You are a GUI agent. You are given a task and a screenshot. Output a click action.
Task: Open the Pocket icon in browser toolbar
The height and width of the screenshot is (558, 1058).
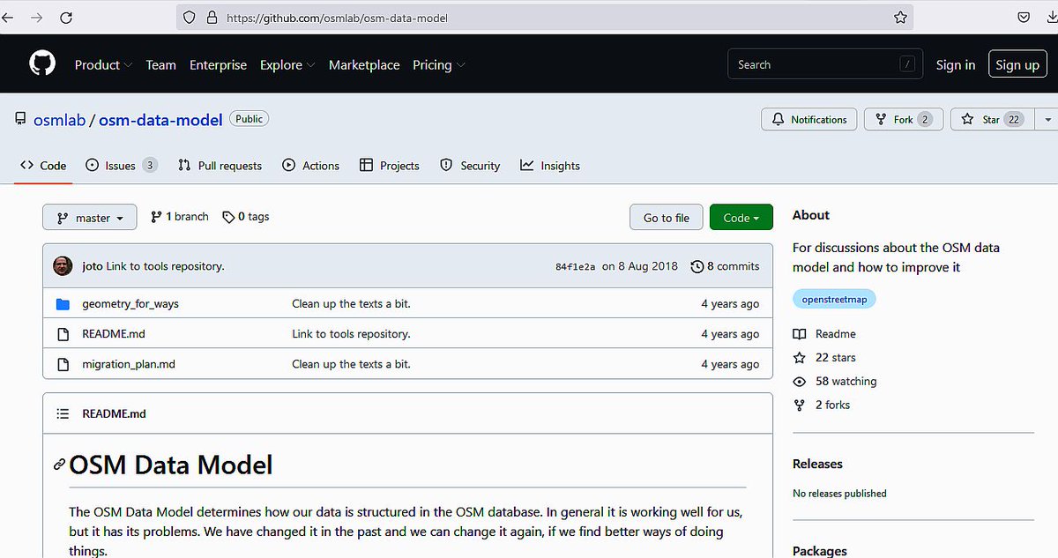tap(1024, 17)
